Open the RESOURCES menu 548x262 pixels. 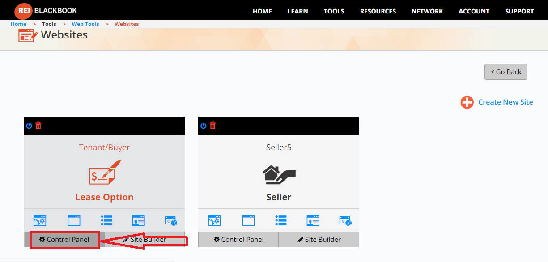[378, 11]
